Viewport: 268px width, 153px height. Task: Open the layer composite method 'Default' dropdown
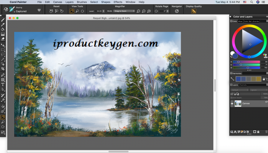[239, 90]
